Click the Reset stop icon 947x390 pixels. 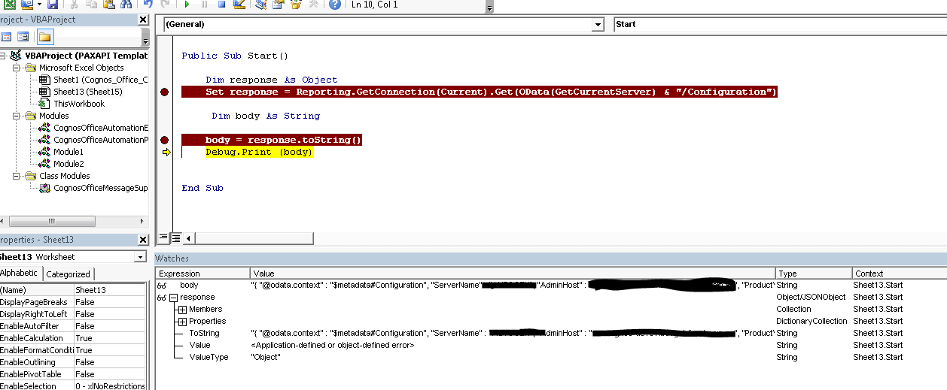click(221, 4)
